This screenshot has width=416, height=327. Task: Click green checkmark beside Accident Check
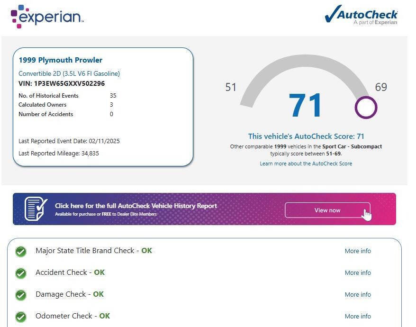(21, 273)
